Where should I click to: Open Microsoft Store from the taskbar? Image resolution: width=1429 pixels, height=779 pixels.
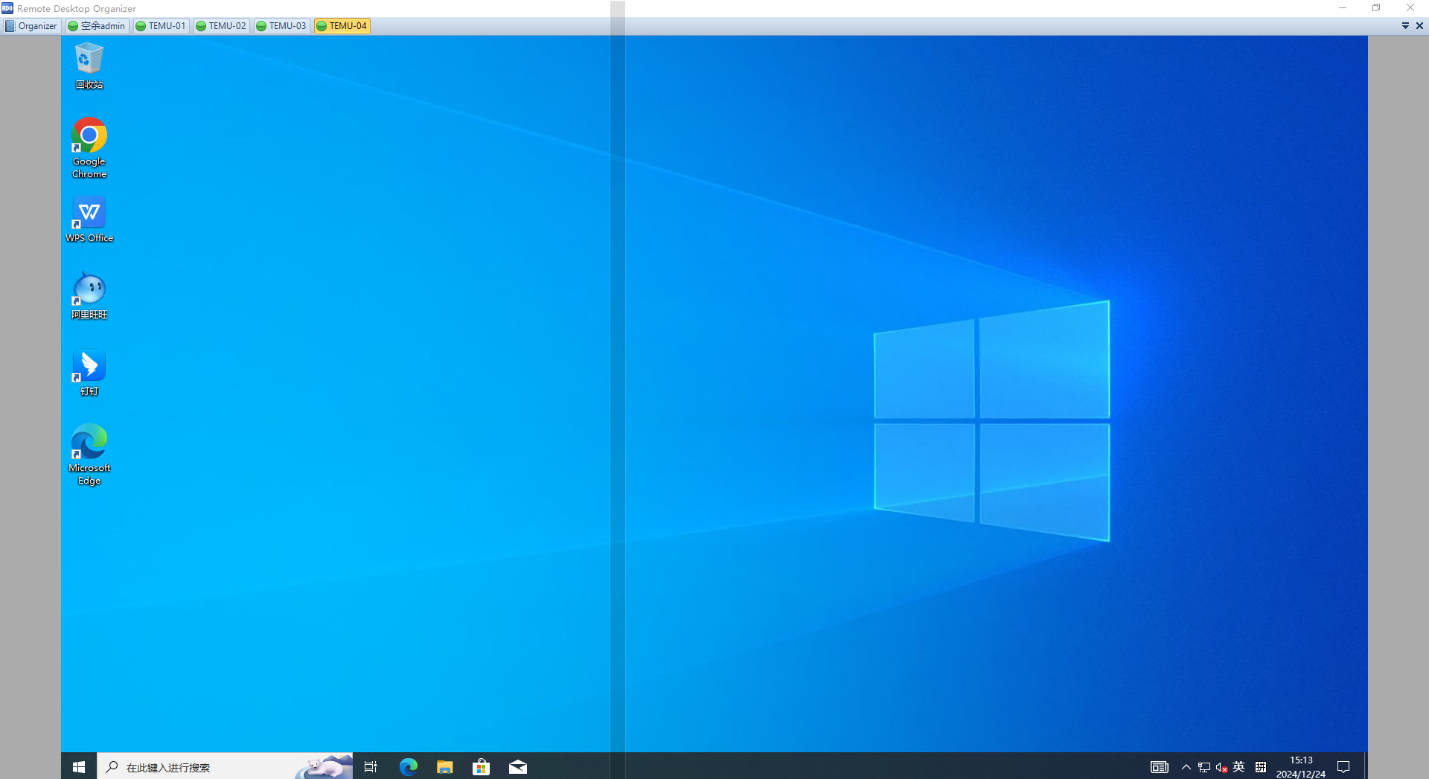tap(481, 767)
